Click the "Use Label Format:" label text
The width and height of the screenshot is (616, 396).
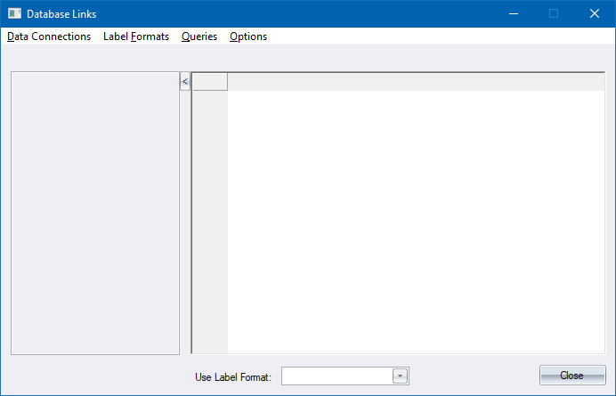tap(232, 377)
